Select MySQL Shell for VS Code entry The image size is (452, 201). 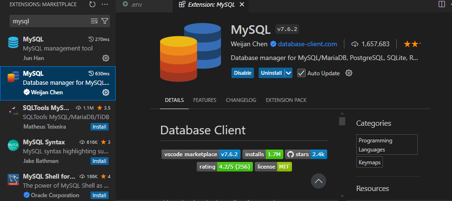tap(58, 185)
